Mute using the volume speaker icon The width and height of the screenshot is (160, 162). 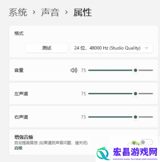pyautogui.click(x=74, y=70)
